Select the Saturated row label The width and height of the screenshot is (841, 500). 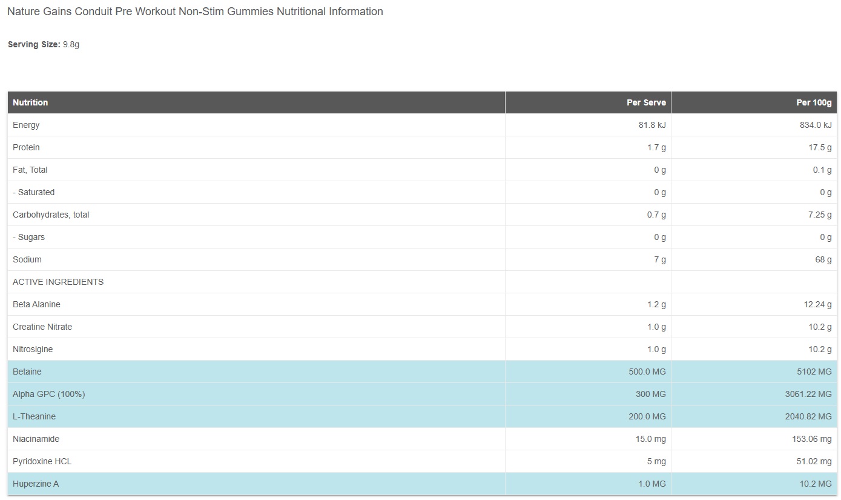pyautogui.click(x=34, y=192)
